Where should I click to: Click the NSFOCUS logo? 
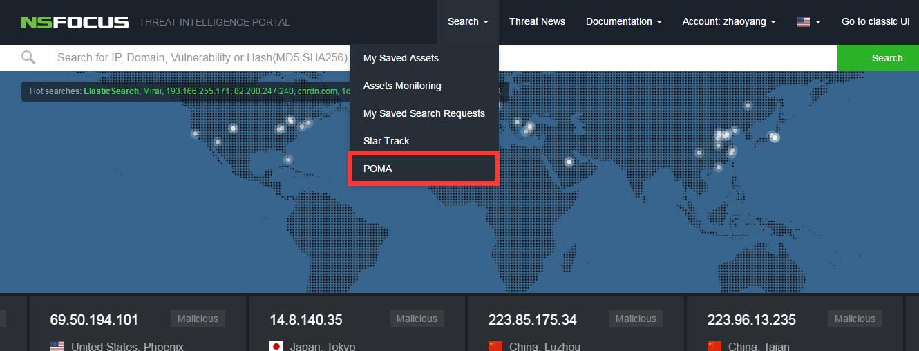pos(75,22)
